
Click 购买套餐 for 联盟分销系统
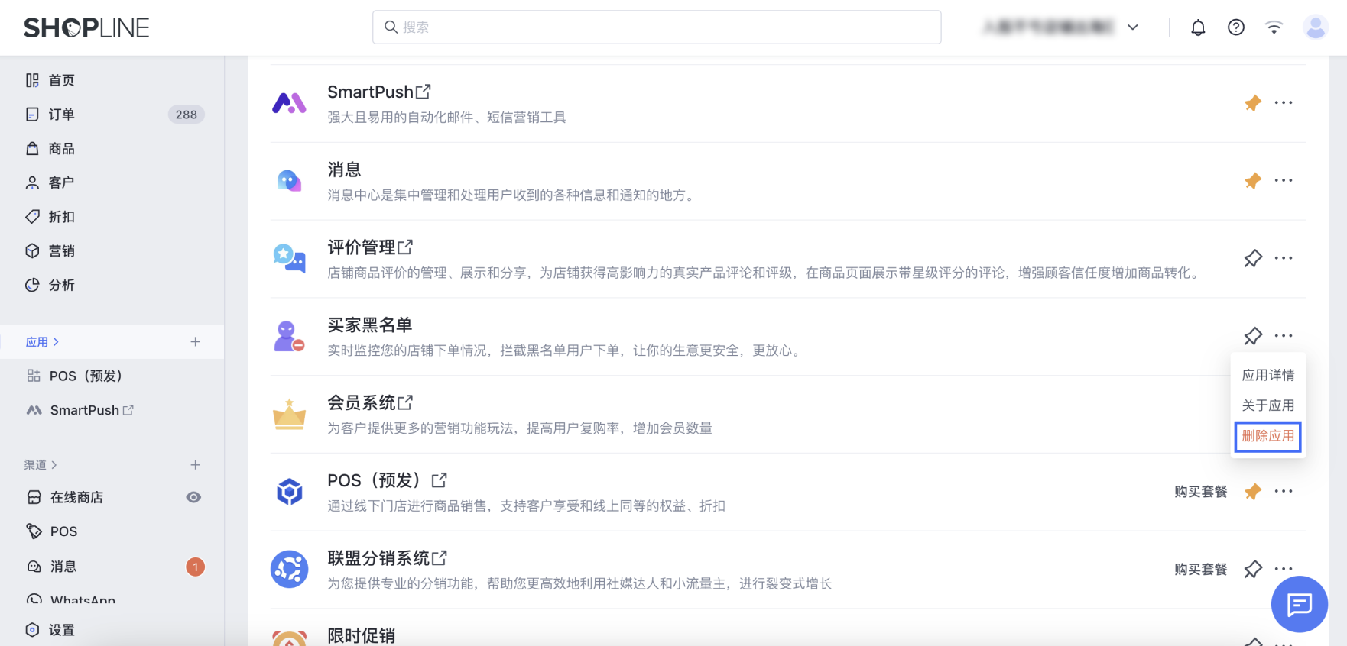click(x=1201, y=570)
